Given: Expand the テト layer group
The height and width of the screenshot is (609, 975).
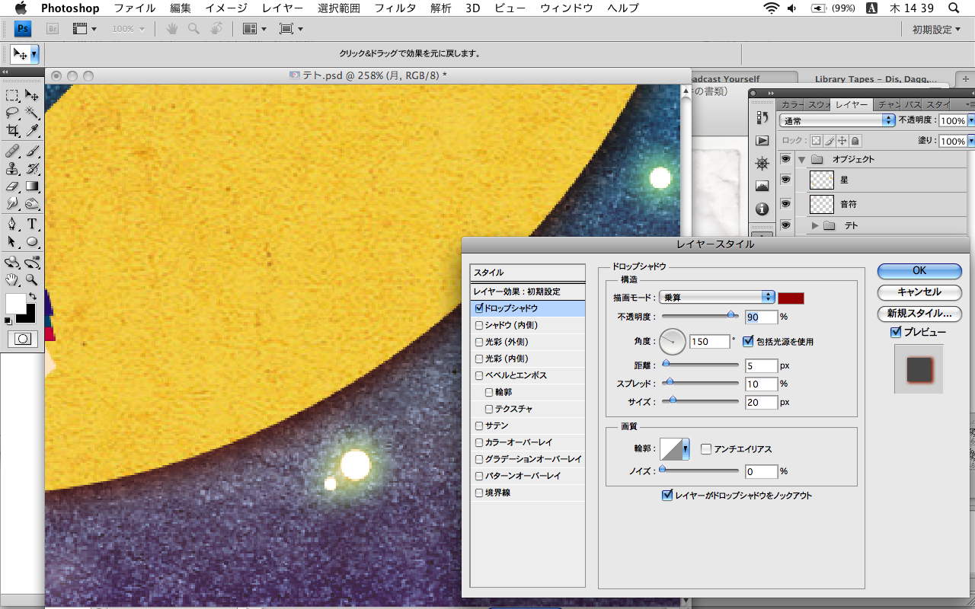Looking at the screenshot, I should point(815,226).
